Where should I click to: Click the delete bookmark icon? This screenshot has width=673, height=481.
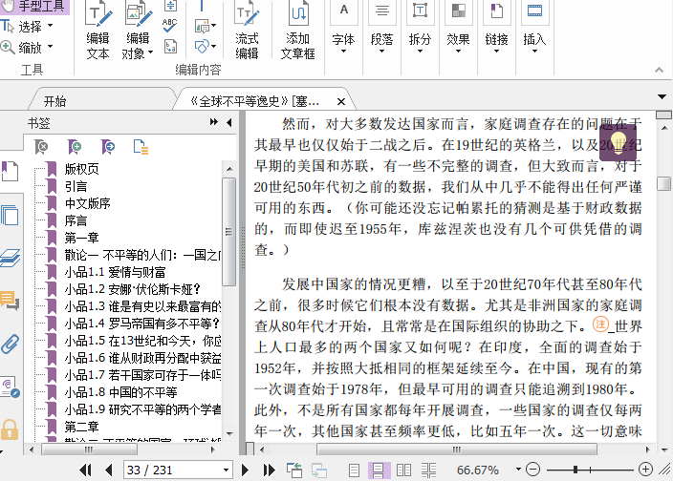tap(41, 146)
